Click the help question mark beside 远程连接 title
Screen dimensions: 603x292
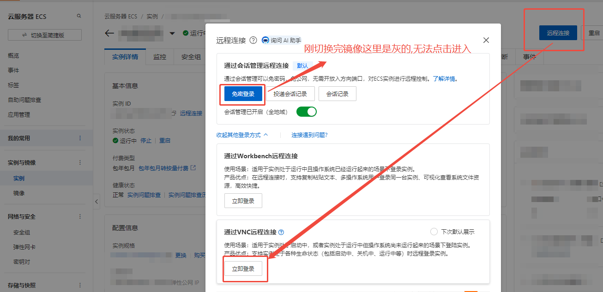click(253, 40)
